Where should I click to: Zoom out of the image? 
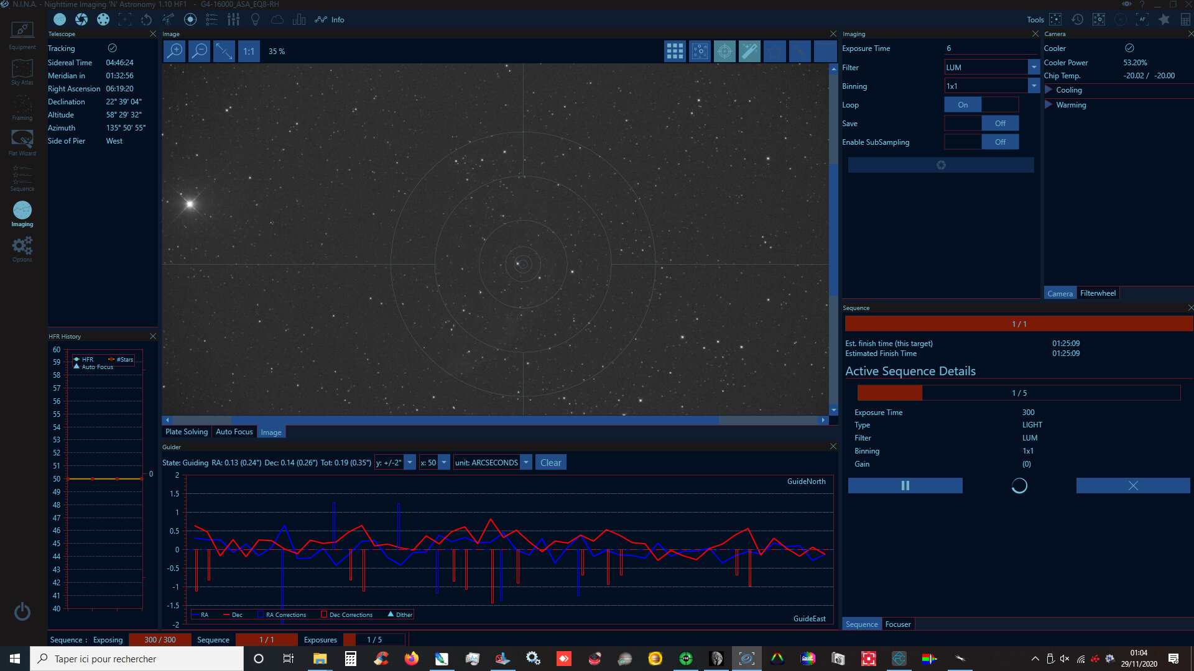pos(199,51)
